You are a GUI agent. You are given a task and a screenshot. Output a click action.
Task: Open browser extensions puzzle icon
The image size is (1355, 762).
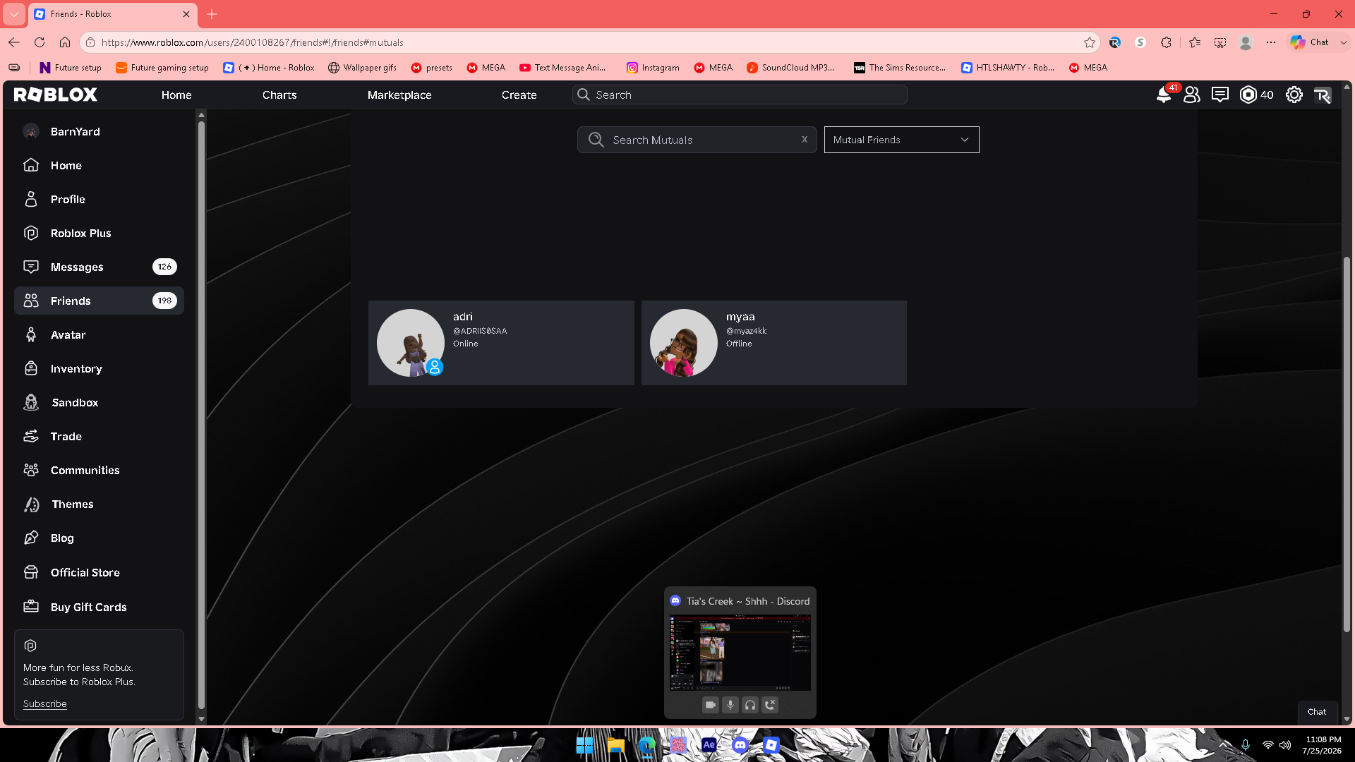click(x=1166, y=42)
